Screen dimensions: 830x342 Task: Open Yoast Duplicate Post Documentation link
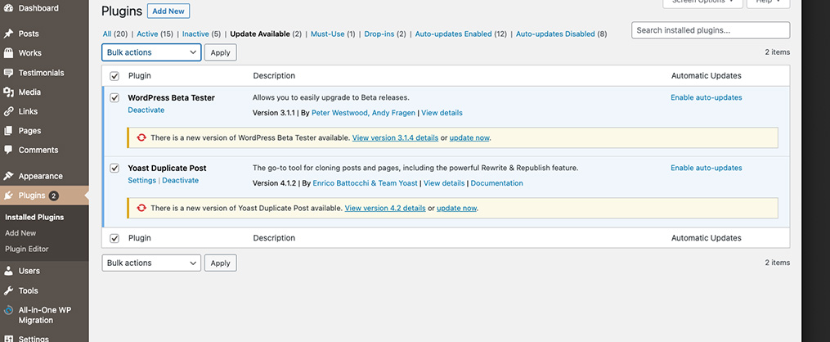point(496,183)
